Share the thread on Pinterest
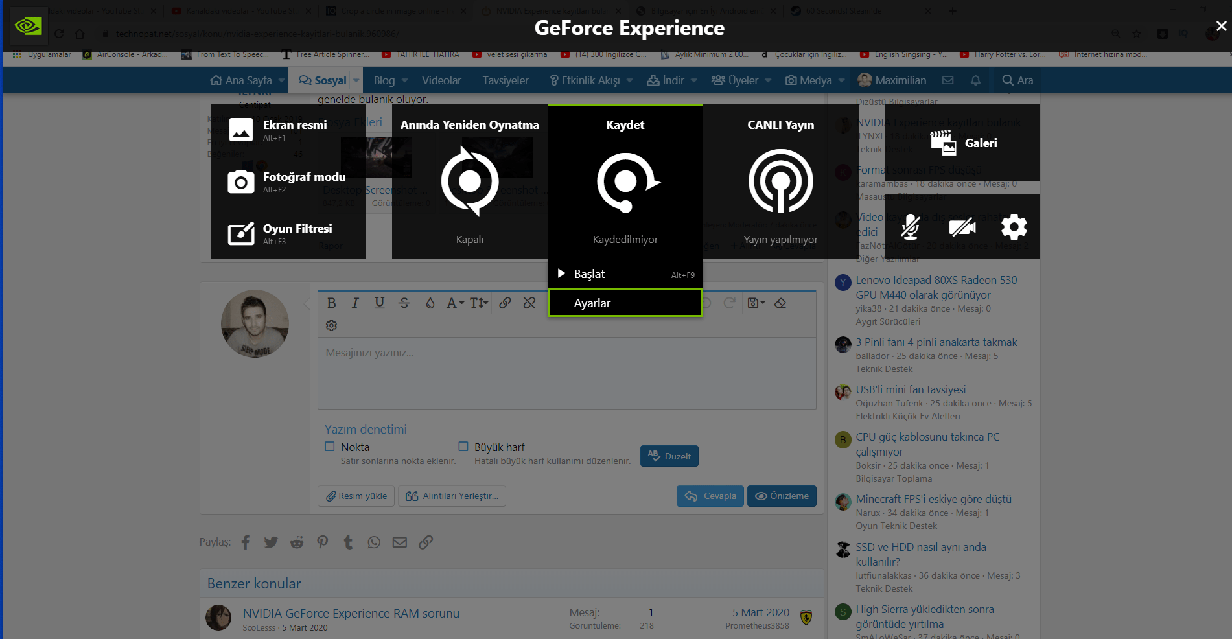 coord(323,542)
